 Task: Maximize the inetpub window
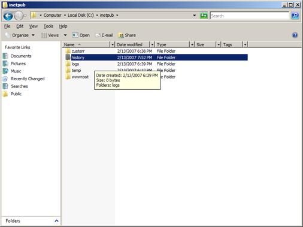[291, 5]
